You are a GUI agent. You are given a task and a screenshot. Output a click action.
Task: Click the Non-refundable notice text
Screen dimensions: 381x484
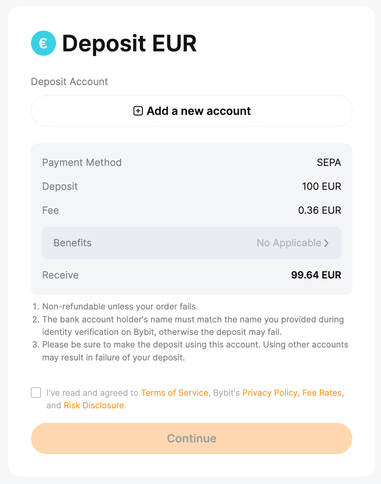(119, 307)
